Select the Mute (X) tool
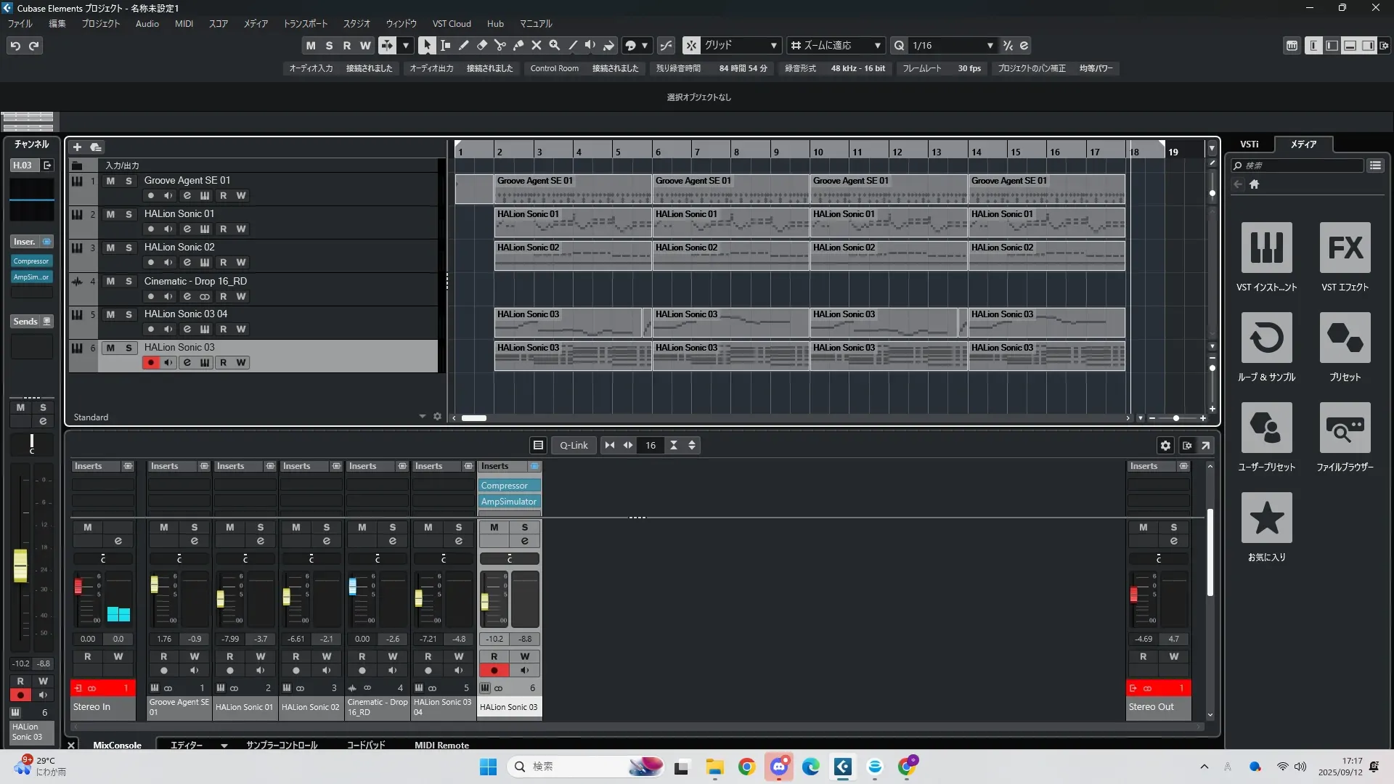This screenshot has width=1394, height=784. [537, 45]
